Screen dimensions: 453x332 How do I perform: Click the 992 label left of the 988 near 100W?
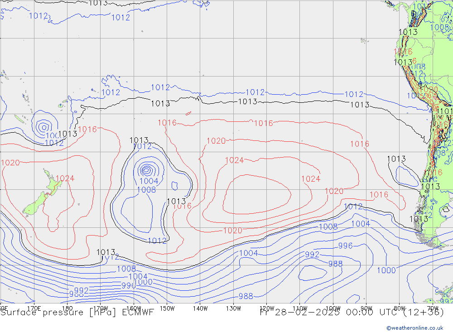(x=312, y=255)
